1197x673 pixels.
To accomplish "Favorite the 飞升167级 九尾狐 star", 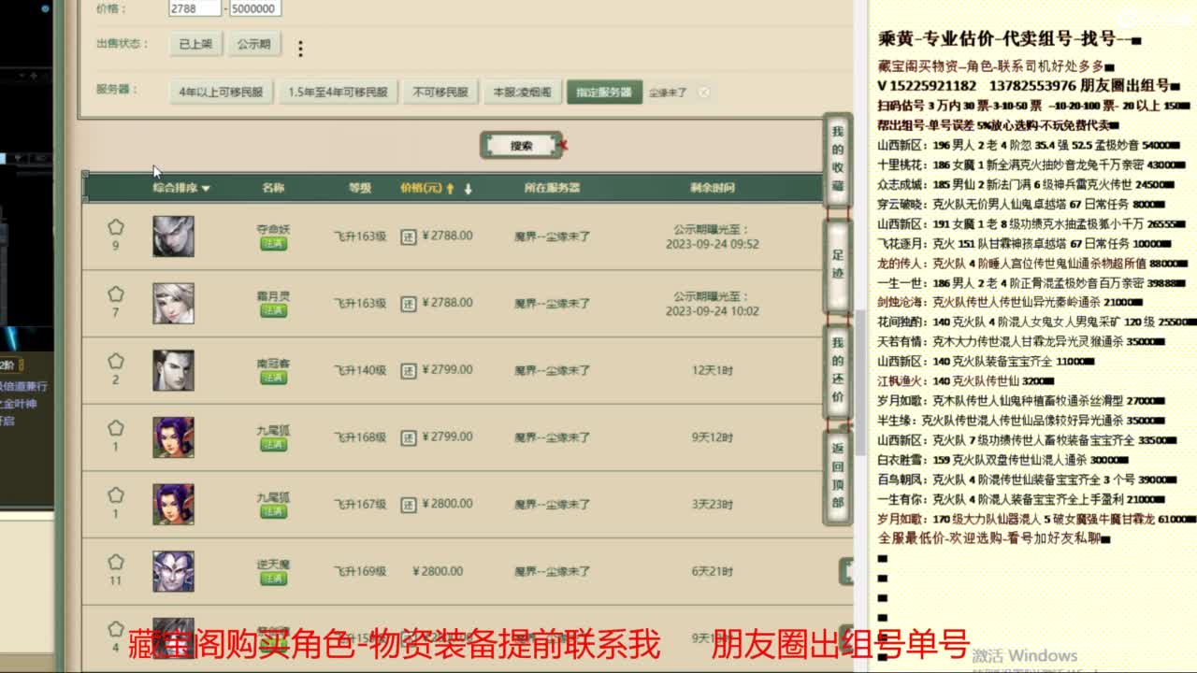I will (115, 495).
